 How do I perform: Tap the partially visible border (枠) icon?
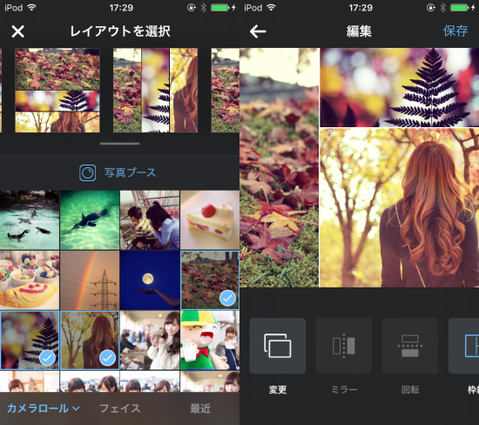coord(463,346)
